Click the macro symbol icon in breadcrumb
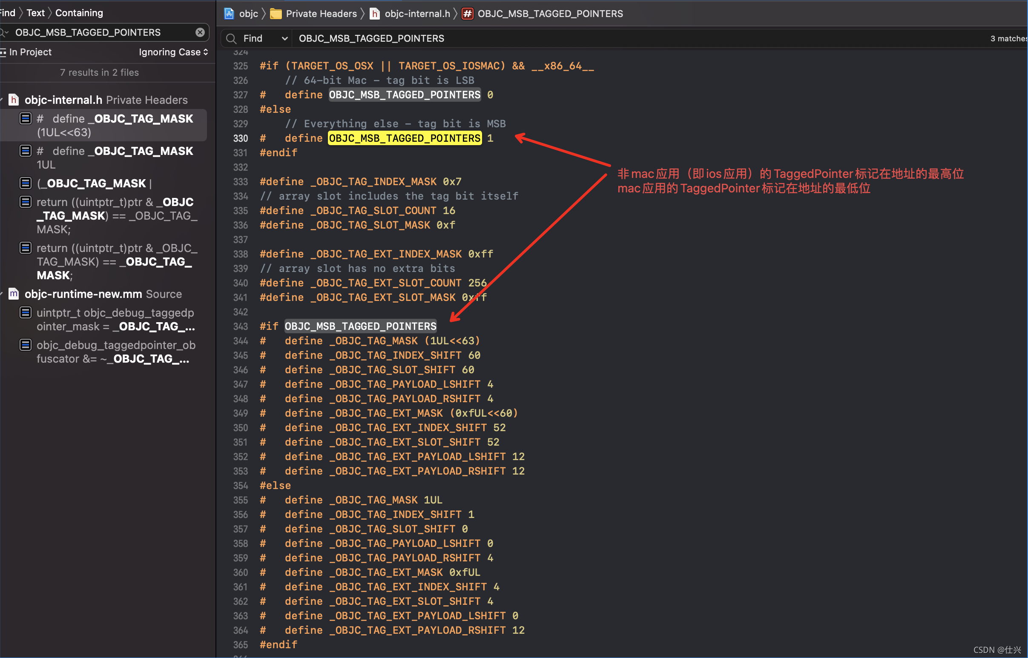 click(468, 14)
